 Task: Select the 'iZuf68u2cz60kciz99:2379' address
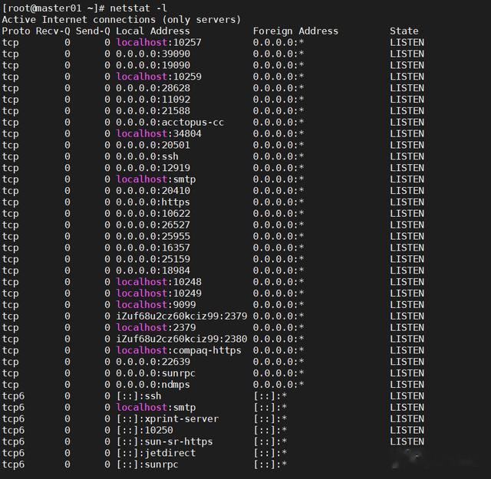(182, 317)
